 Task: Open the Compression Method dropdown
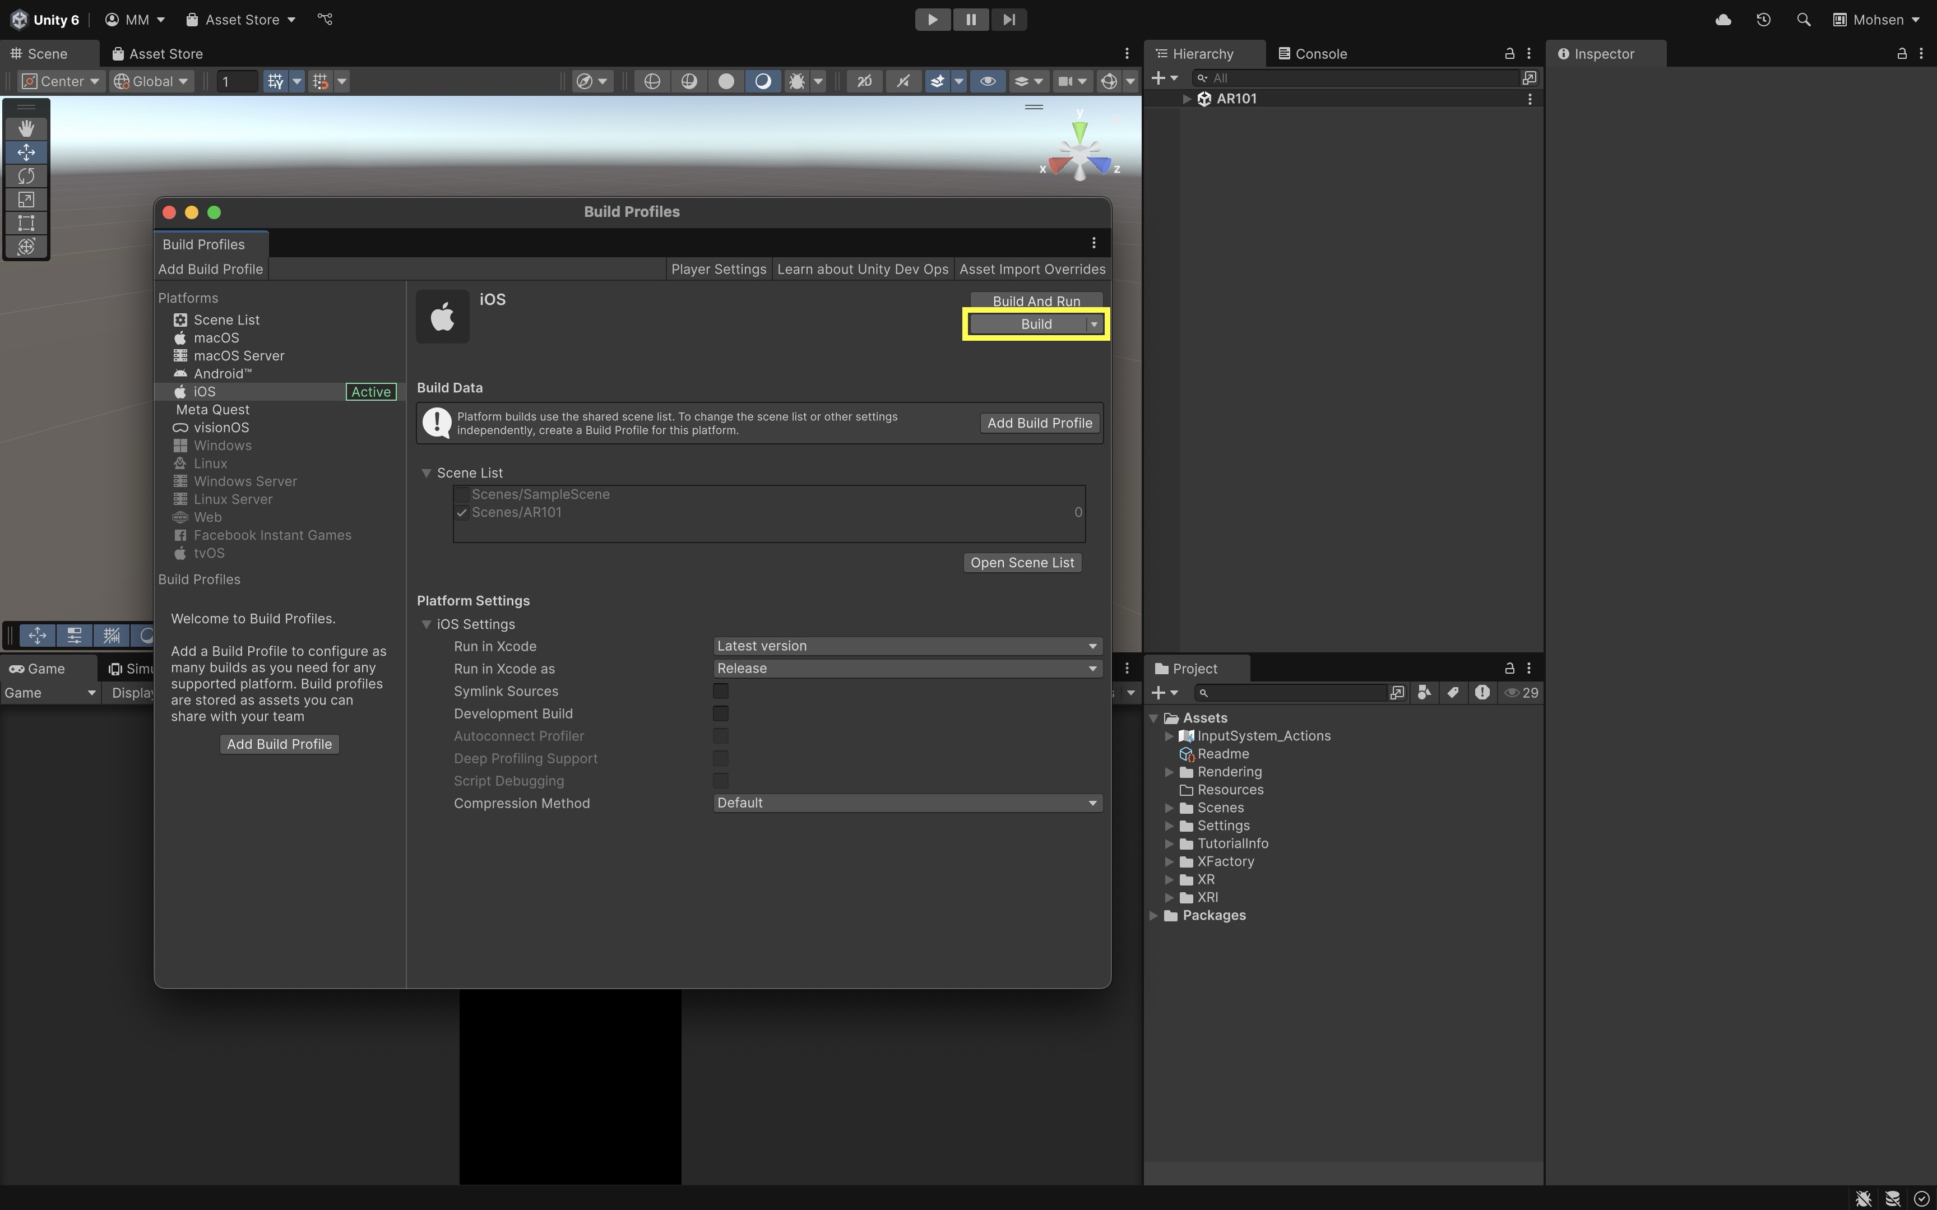[906, 803]
